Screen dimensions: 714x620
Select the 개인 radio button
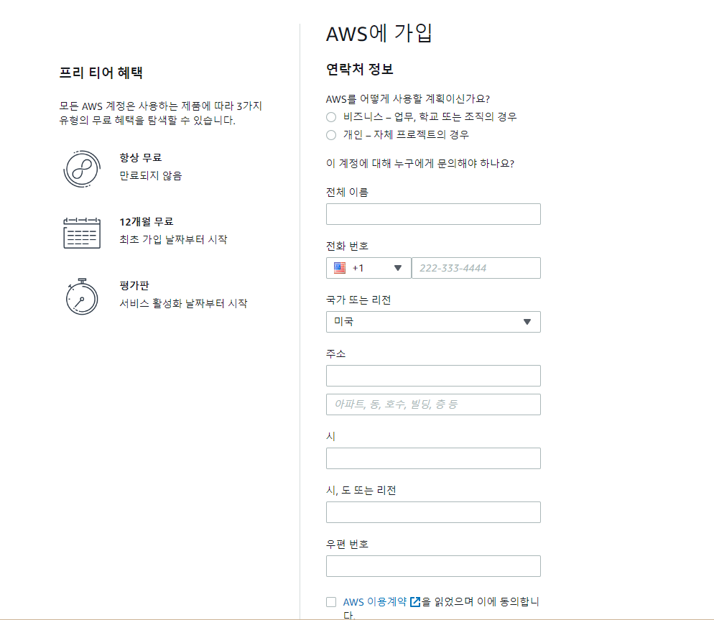point(331,135)
